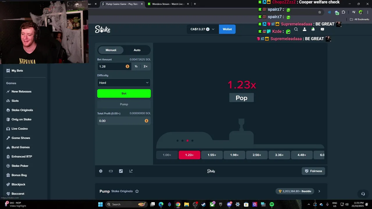Open Stake Originals in sidebar
The height and width of the screenshot is (209, 372).
point(20,110)
